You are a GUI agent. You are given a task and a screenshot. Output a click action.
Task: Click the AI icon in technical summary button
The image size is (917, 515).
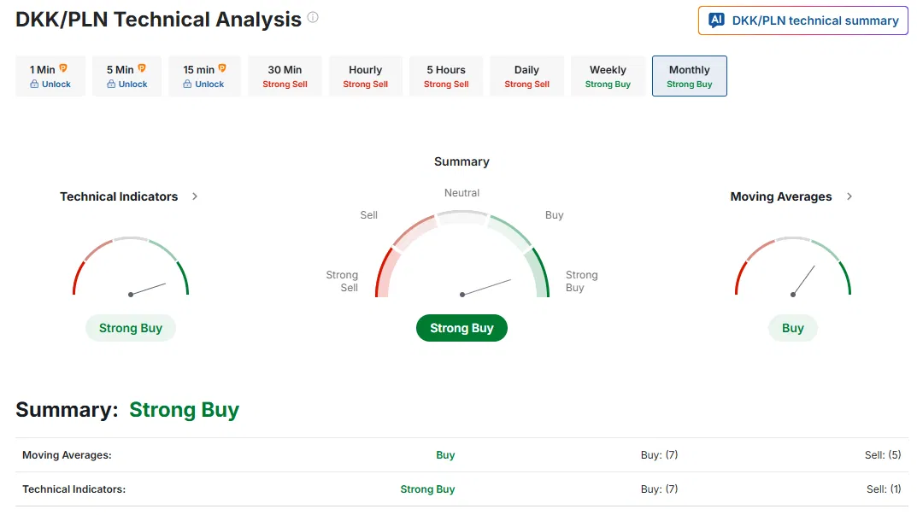click(x=716, y=20)
